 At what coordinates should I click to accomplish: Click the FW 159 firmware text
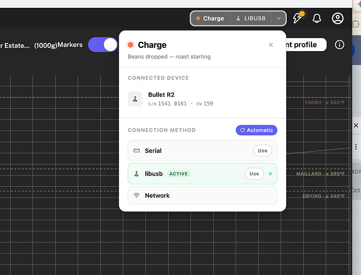tap(205, 103)
